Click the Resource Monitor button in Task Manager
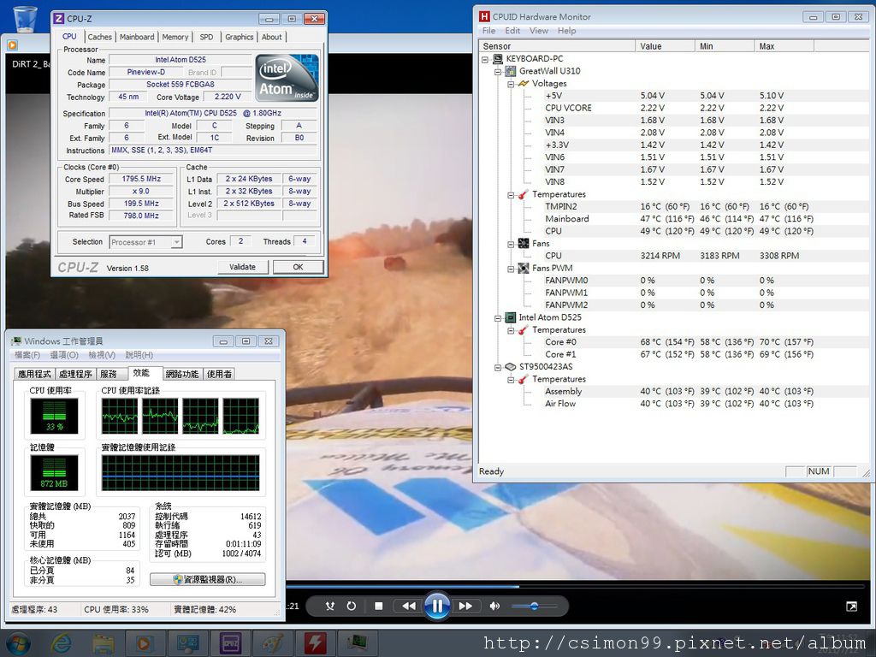Image resolution: width=876 pixels, height=657 pixels. click(207, 579)
